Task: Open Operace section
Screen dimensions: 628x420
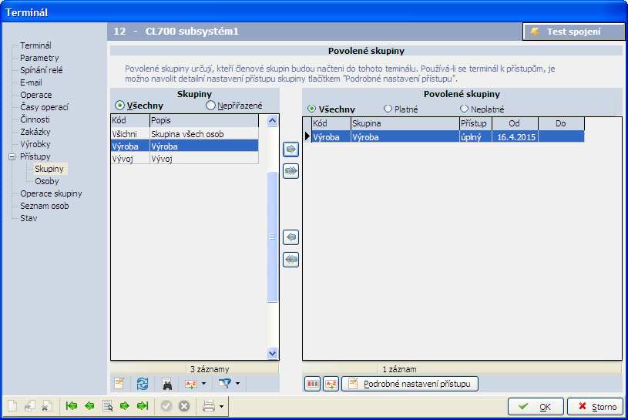Action: click(35, 95)
